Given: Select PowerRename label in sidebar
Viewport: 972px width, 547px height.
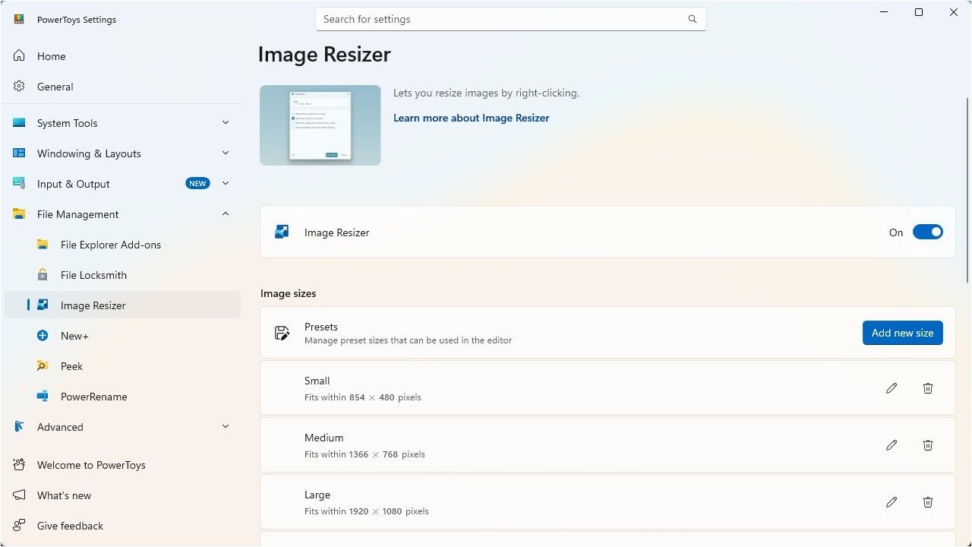Looking at the screenshot, I should pos(94,397).
